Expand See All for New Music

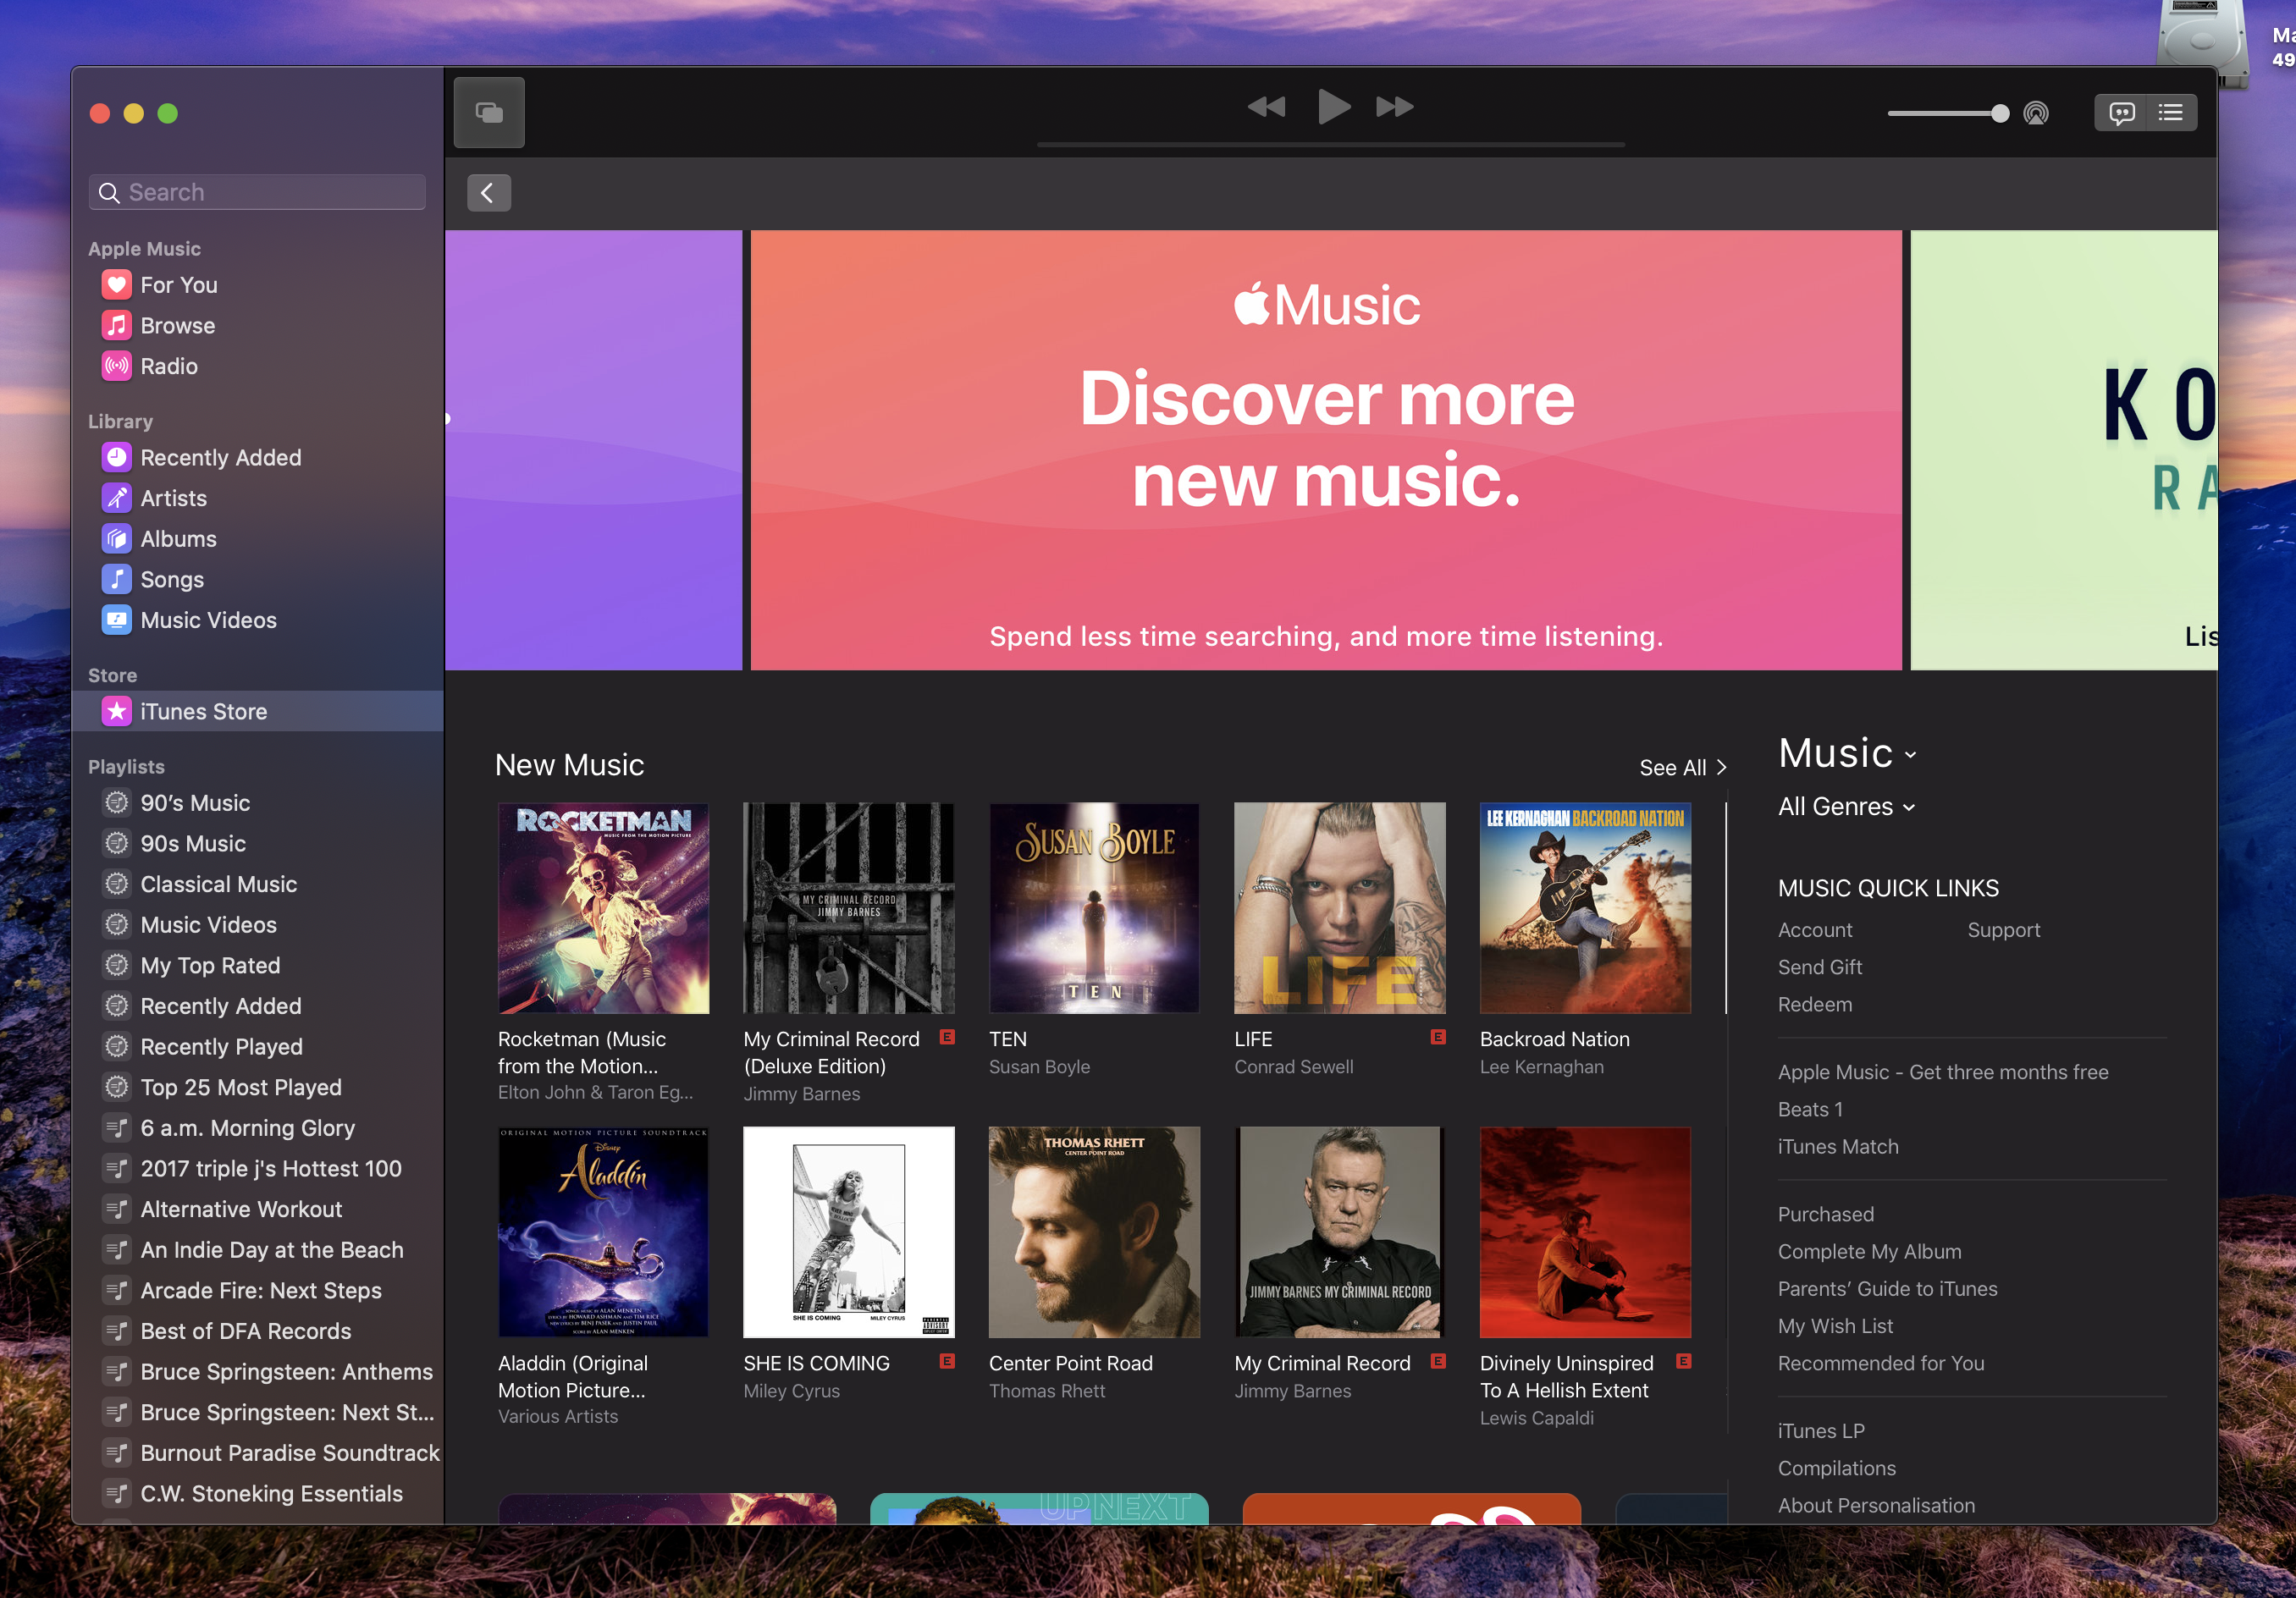click(1682, 768)
